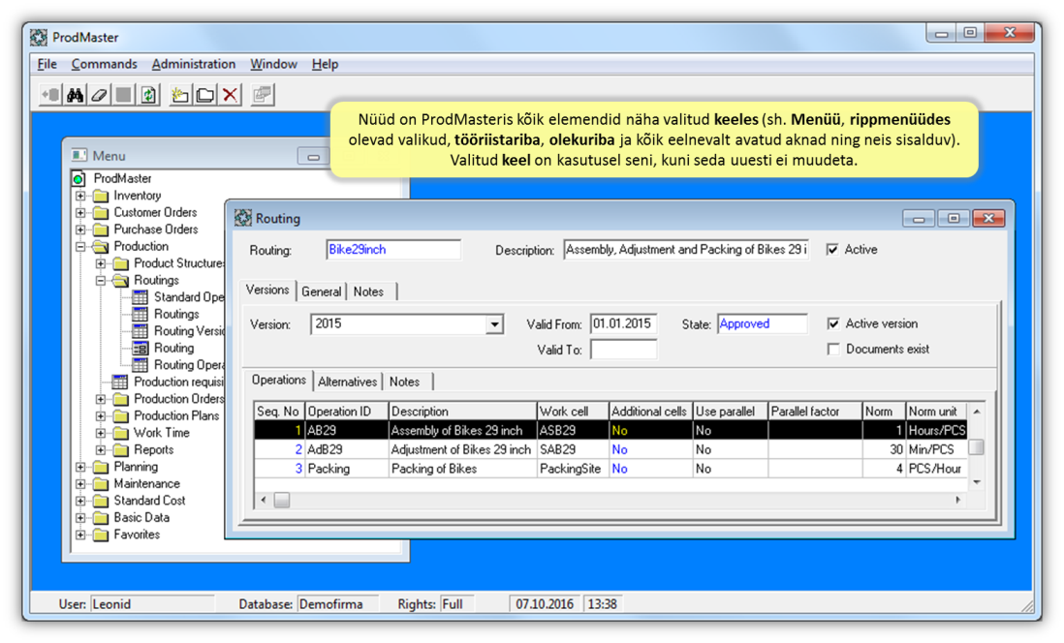Click the form icon beside the singular Routing entry

141,349
